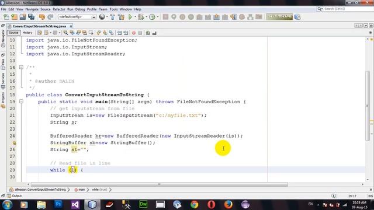Click Find Previous Occurrence editor icon

pyautogui.click(x=72, y=33)
